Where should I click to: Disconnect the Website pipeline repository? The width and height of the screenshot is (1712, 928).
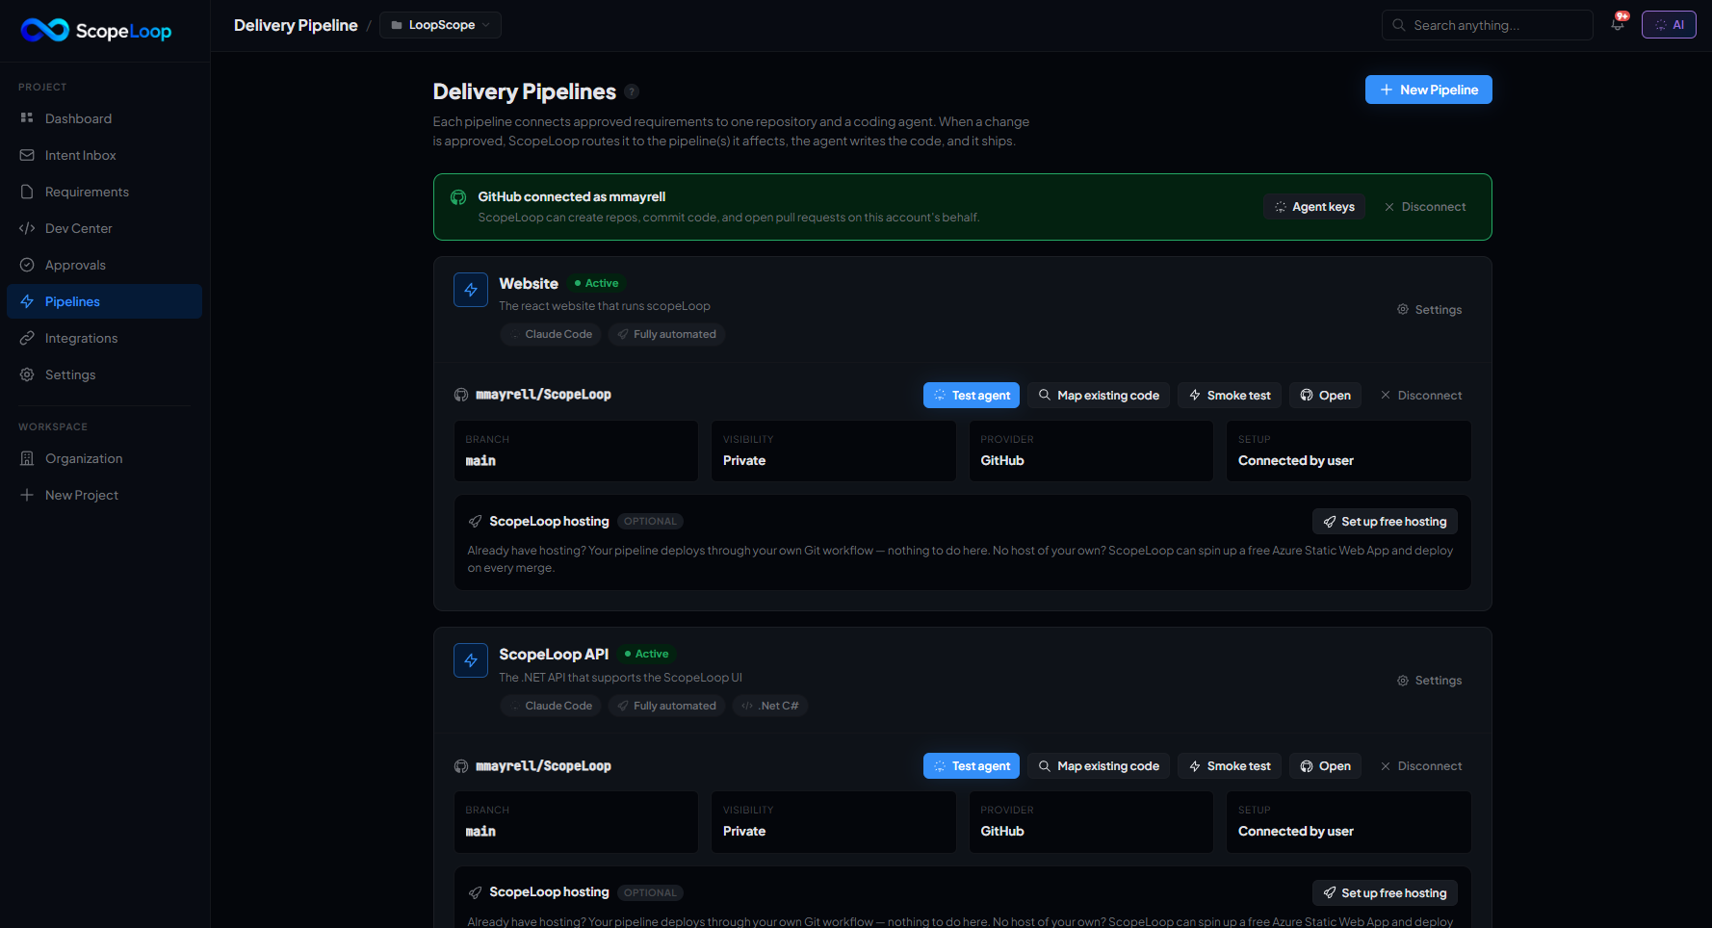point(1421,396)
